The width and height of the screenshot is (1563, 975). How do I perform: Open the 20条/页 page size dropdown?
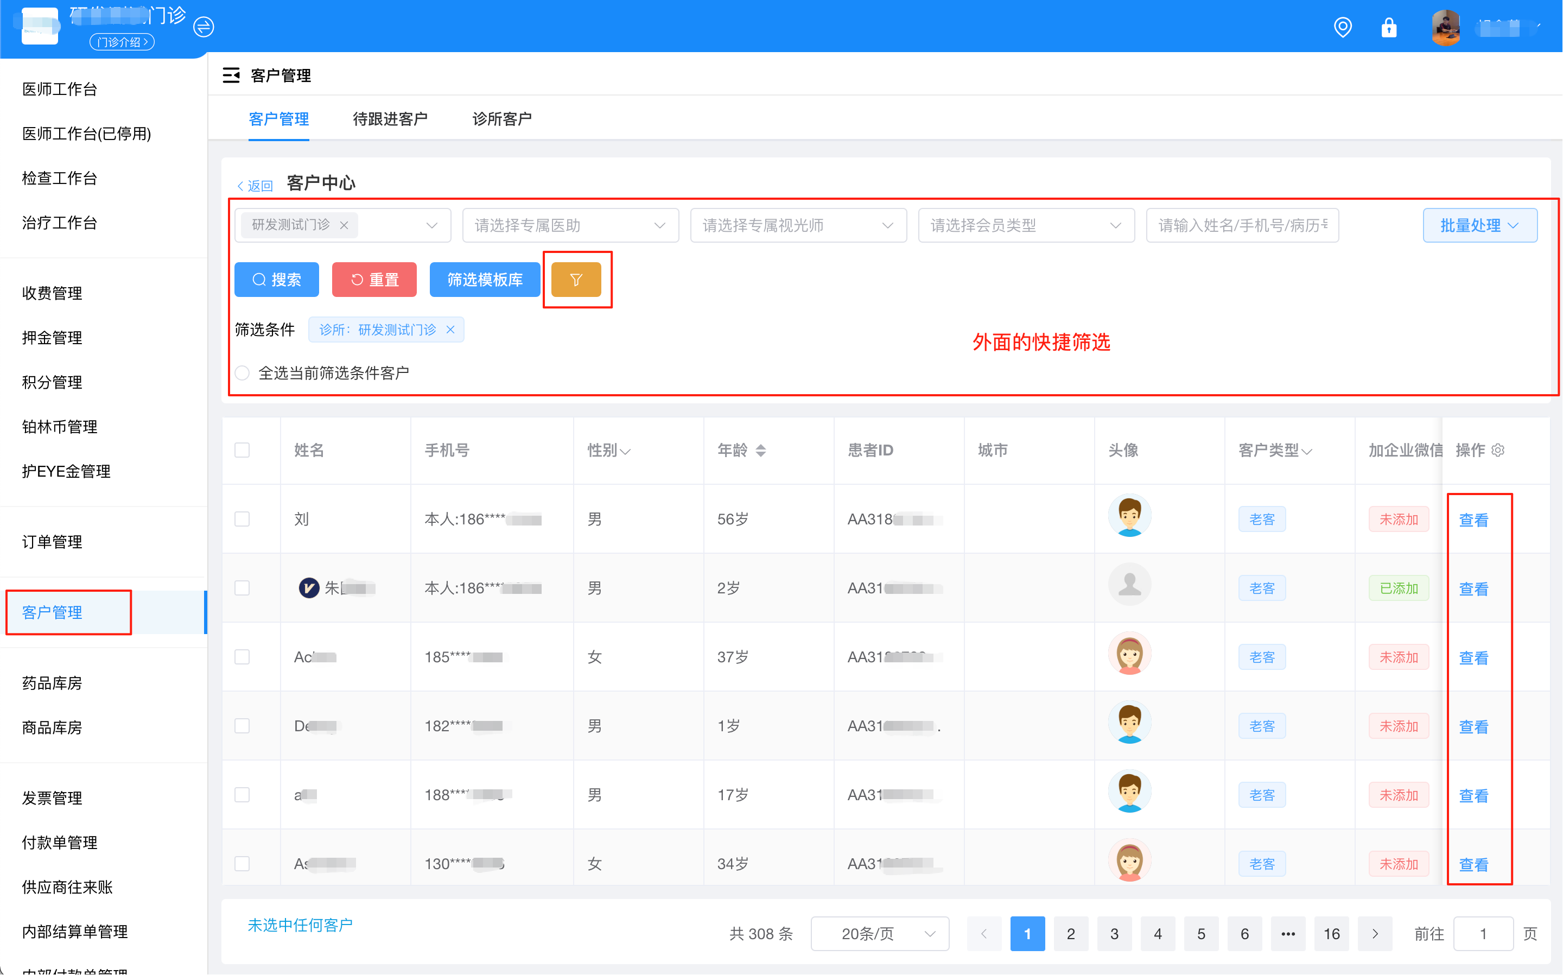[x=880, y=934]
